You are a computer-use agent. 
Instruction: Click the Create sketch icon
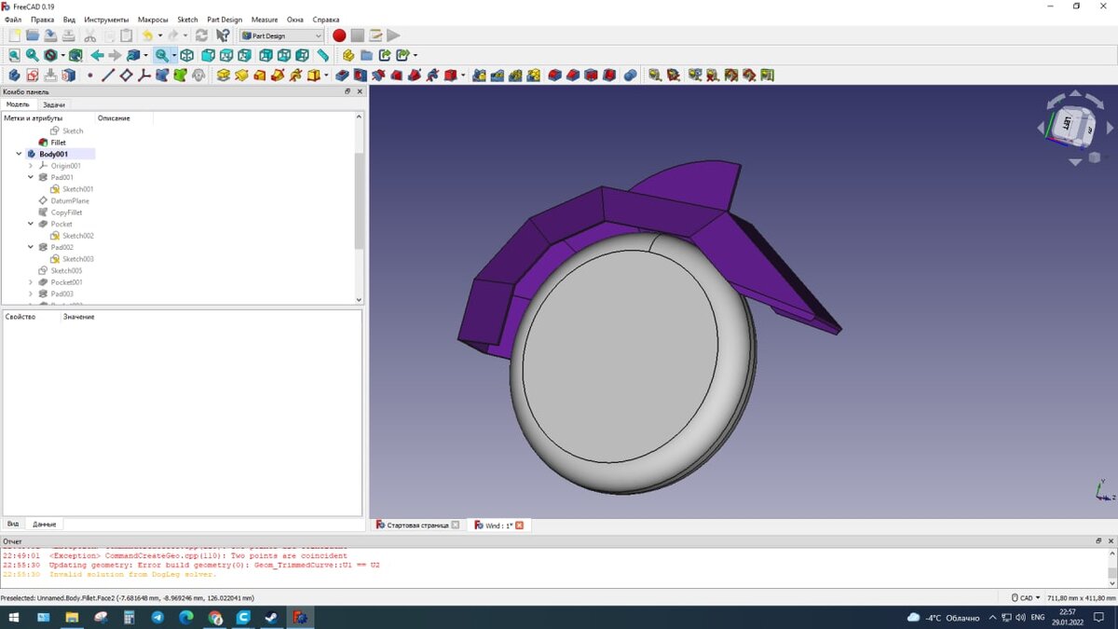click(x=33, y=75)
